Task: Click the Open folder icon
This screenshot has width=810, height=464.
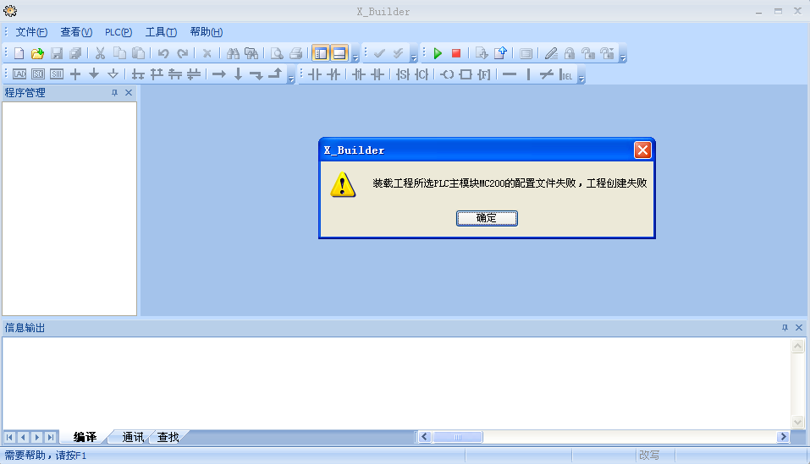Action: (37, 53)
